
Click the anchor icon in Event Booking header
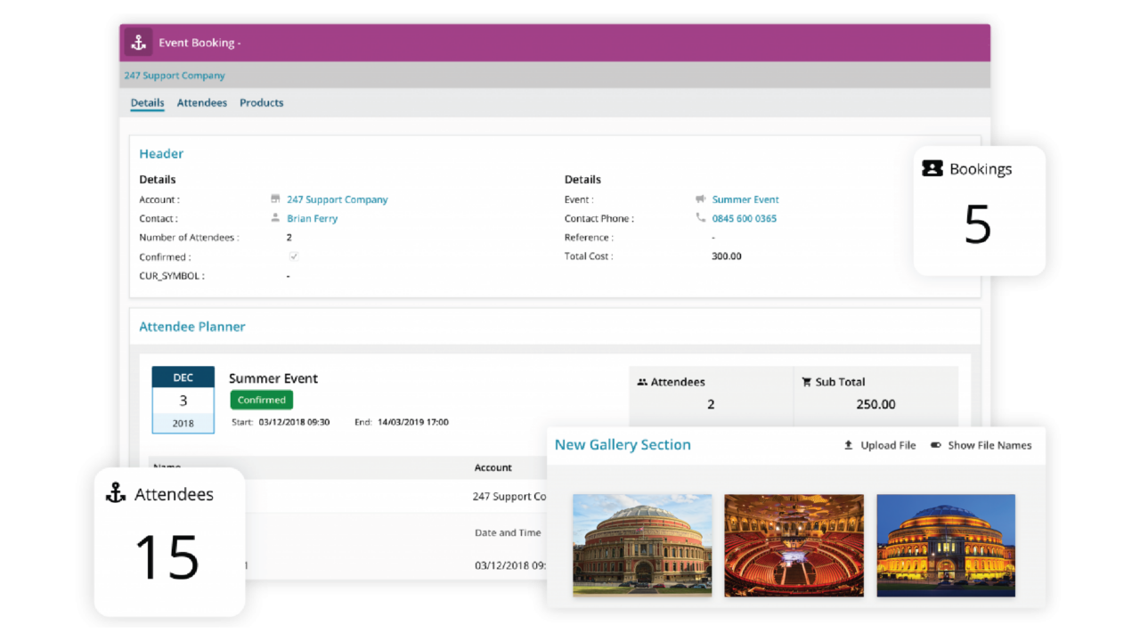(x=138, y=43)
